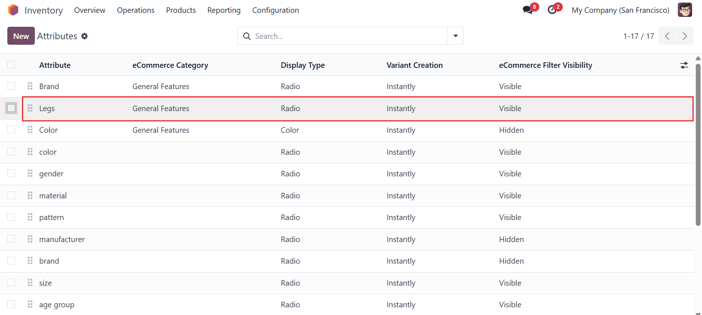This screenshot has height=315, width=702.
Task: Click the user avatar picture
Action: [x=685, y=10]
